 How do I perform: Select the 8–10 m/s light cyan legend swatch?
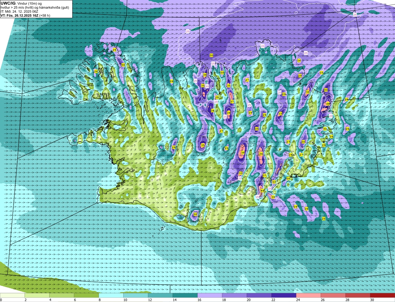tap(111, 295)
